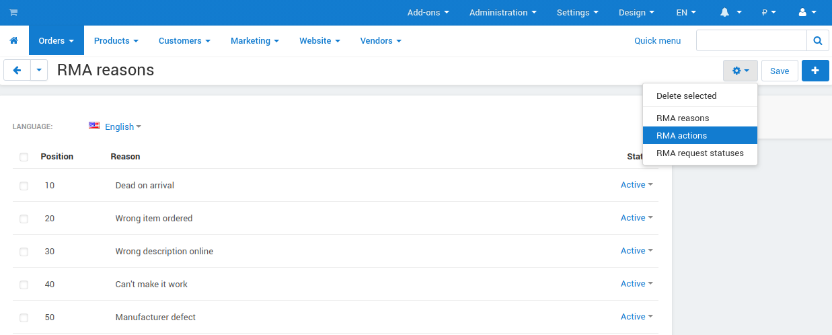This screenshot has height=335, width=832.
Task: Toggle the select-all checkbox in header
Action: (24, 157)
